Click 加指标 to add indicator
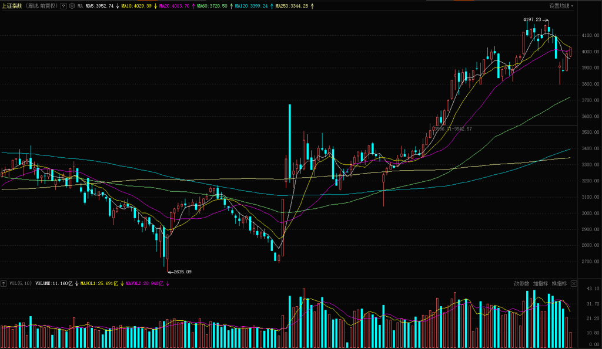The width and height of the screenshot is (602, 349). coord(540,283)
